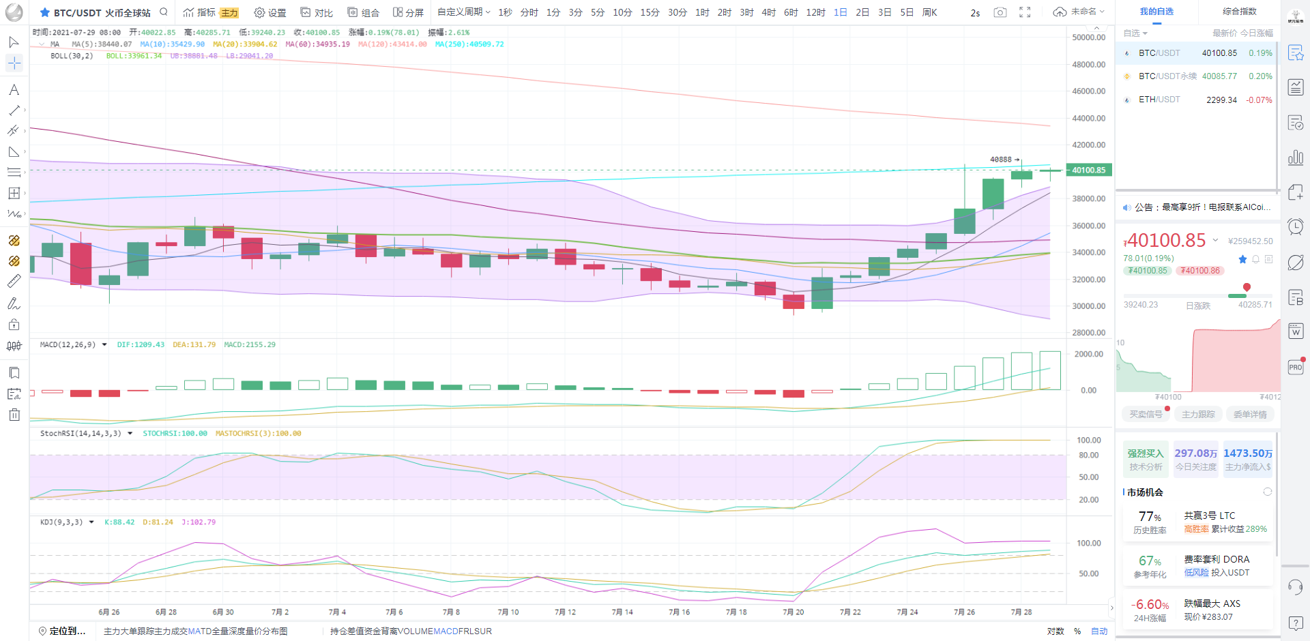This screenshot has width=1310, height=641.
Task: Open the watchlist sidebar icon
Action: pos(1296,53)
